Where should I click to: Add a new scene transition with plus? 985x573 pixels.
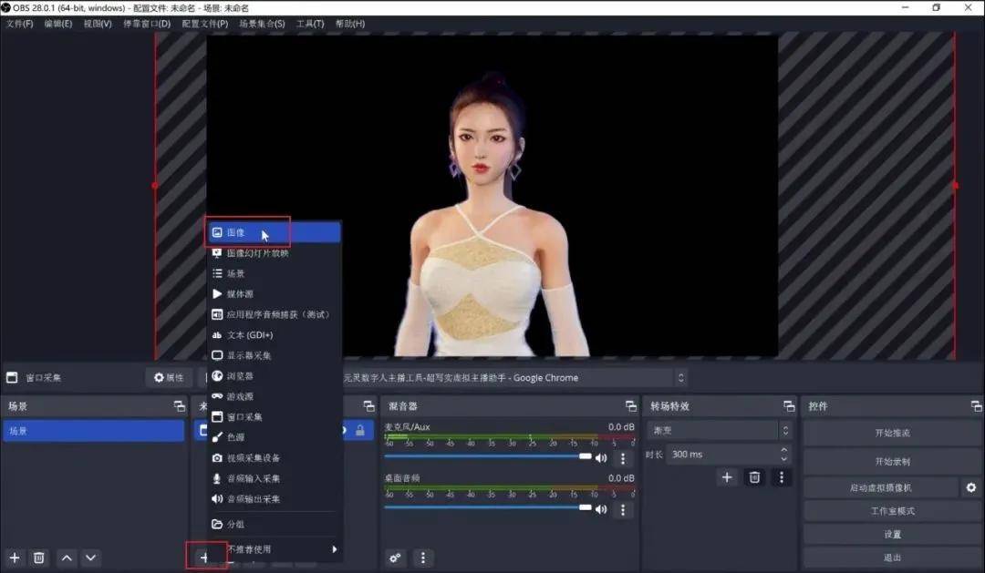point(727,476)
